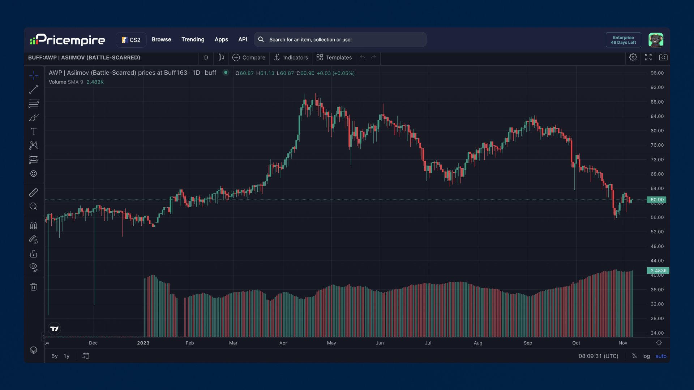Click the BUFF:AWP | ASIIMOV (BATTLE-SCARRED) symbol name
The width and height of the screenshot is (694, 390).
tap(84, 57)
